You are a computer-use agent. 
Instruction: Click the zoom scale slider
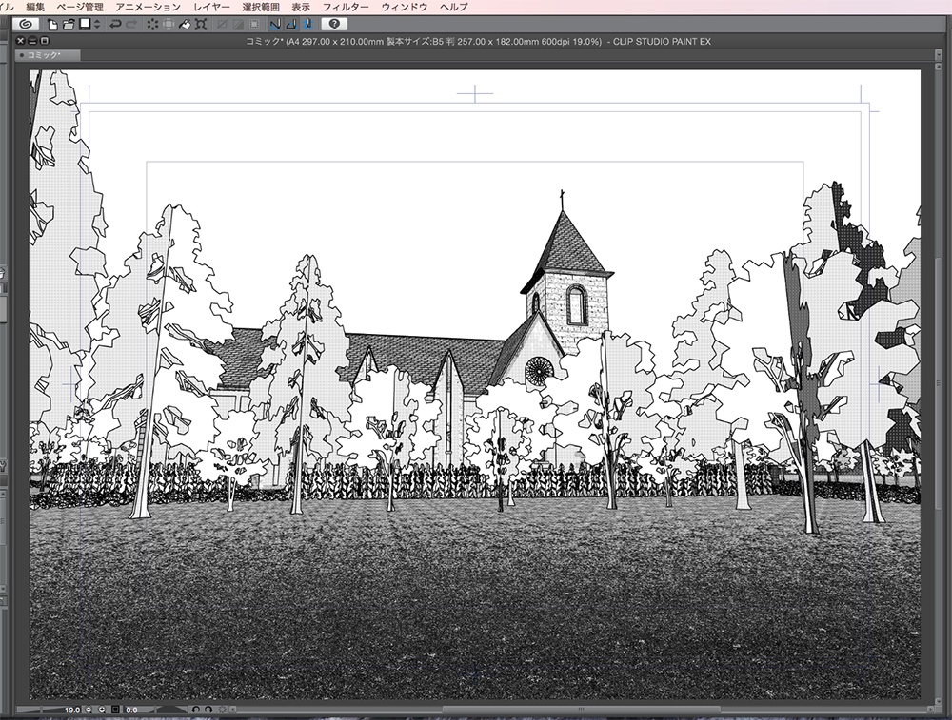click(x=39, y=710)
